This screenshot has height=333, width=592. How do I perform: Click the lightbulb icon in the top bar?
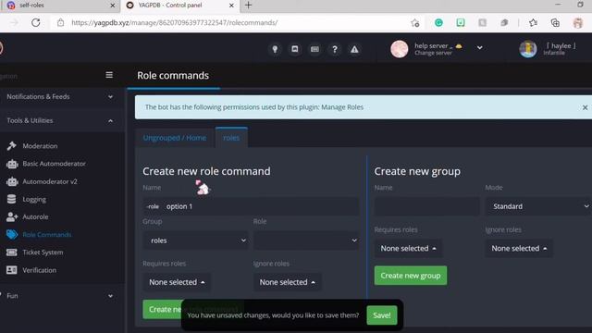tap(275, 49)
